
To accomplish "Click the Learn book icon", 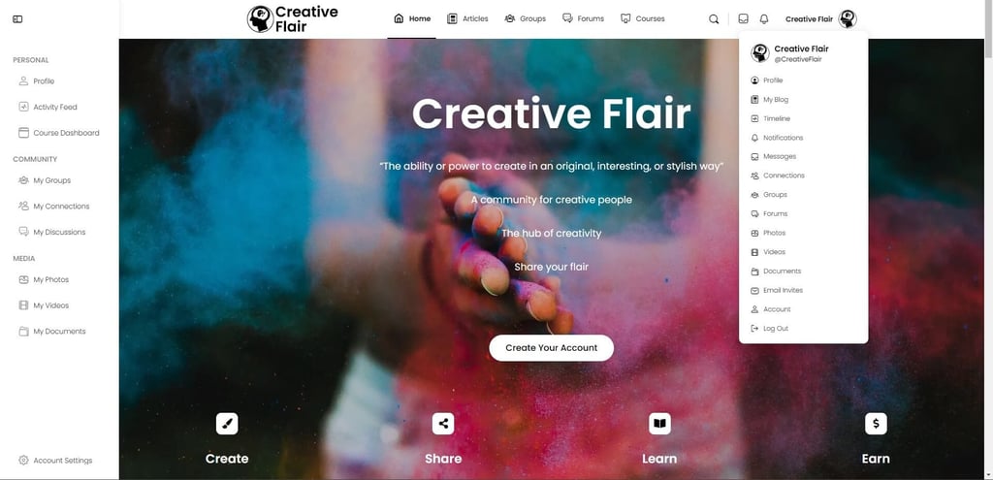I will click(x=659, y=424).
